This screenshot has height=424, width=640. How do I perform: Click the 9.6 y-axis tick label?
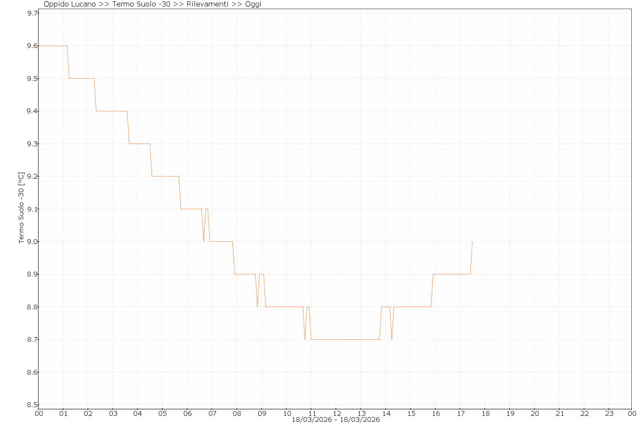click(x=31, y=46)
